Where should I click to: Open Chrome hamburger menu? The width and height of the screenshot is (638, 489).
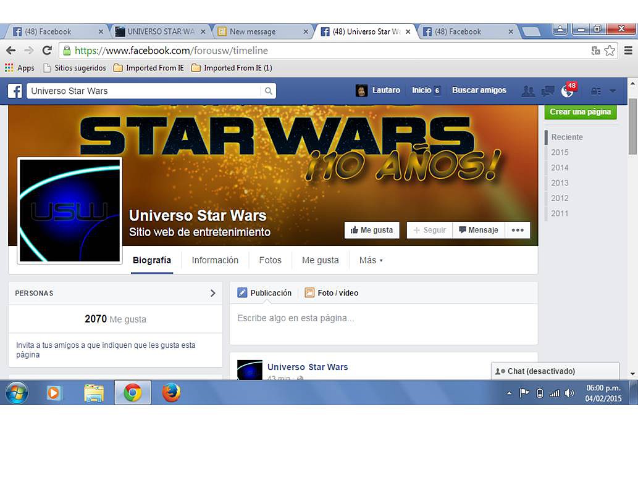point(628,51)
